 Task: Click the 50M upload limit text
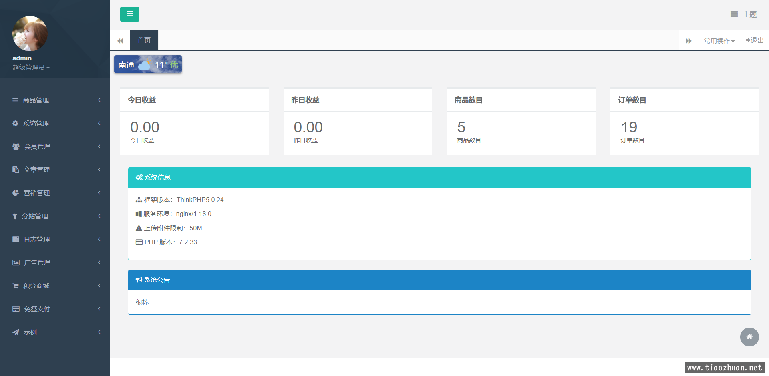tap(196, 228)
